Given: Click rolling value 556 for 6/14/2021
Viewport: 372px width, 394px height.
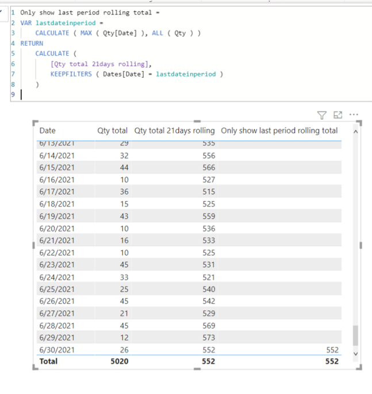Looking at the screenshot, I should pos(209,156).
